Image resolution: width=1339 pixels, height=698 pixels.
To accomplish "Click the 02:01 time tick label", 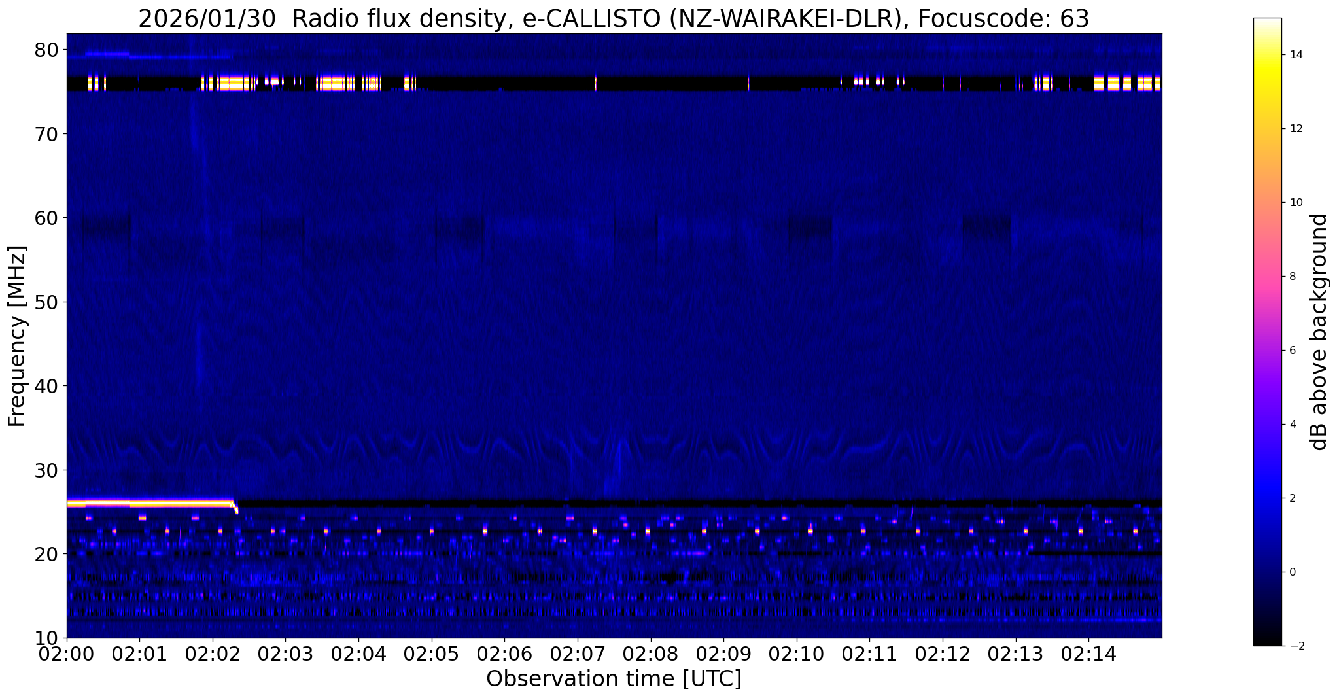I will coord(139,654).
